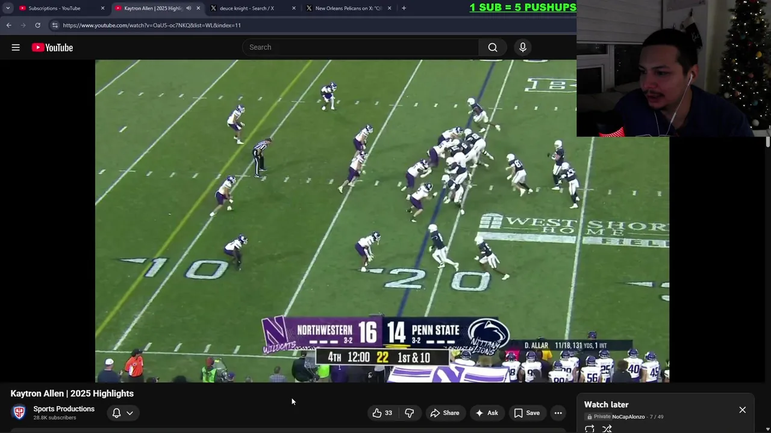Image resolution: width=771 pixels, height=433 pixels.
Task: Switch to the deuce knight Search X tab
Action: [x=246, y=8]
